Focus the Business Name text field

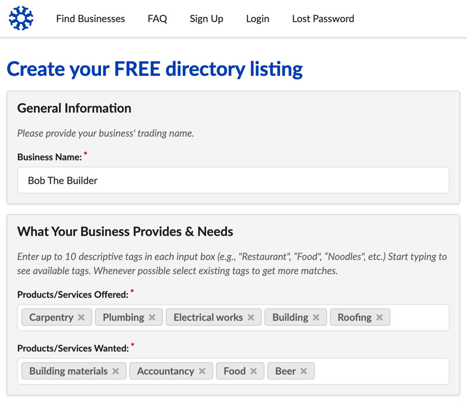(233, 180)
